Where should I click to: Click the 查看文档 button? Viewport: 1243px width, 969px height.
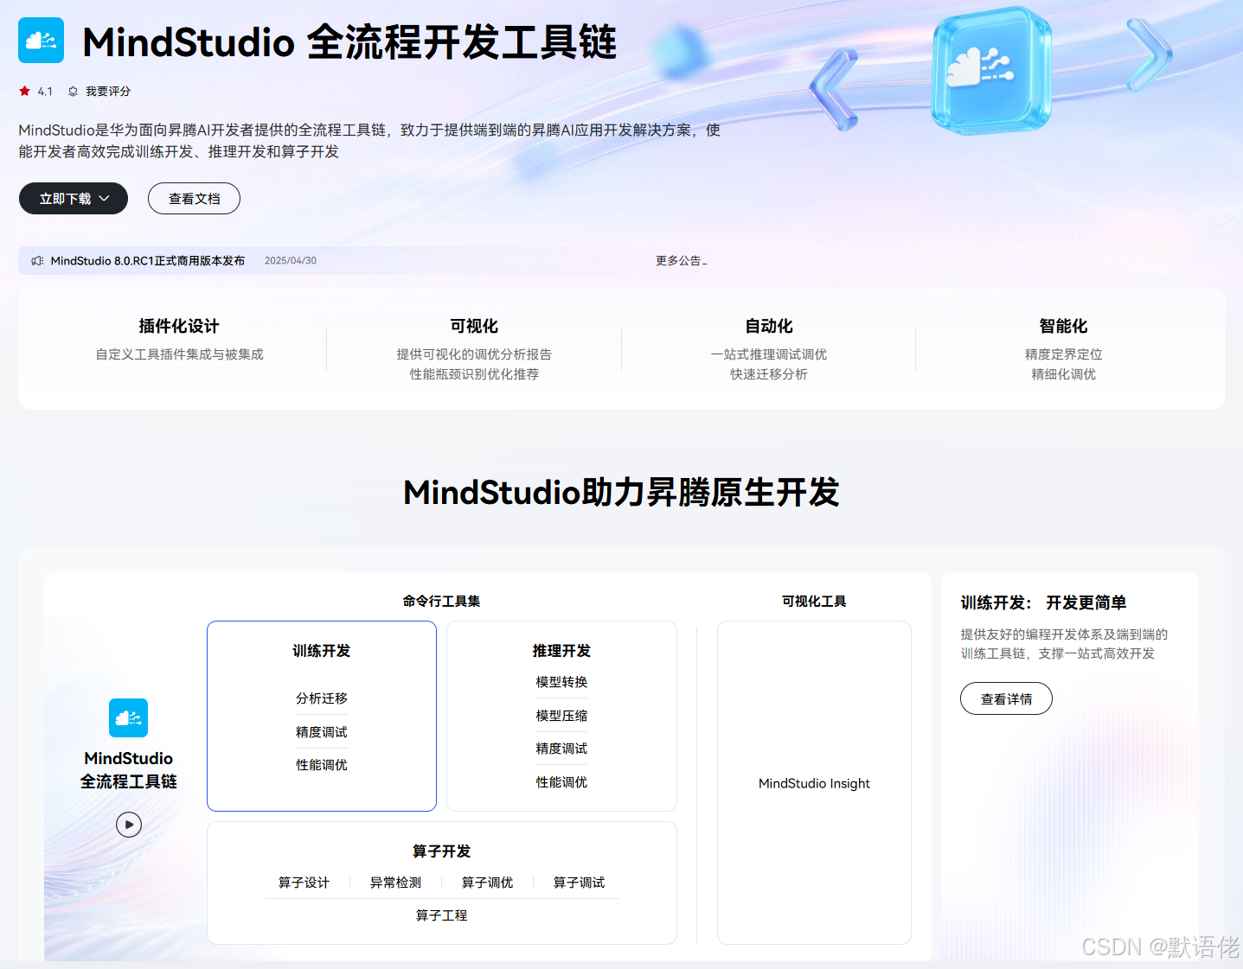[194, 198]
